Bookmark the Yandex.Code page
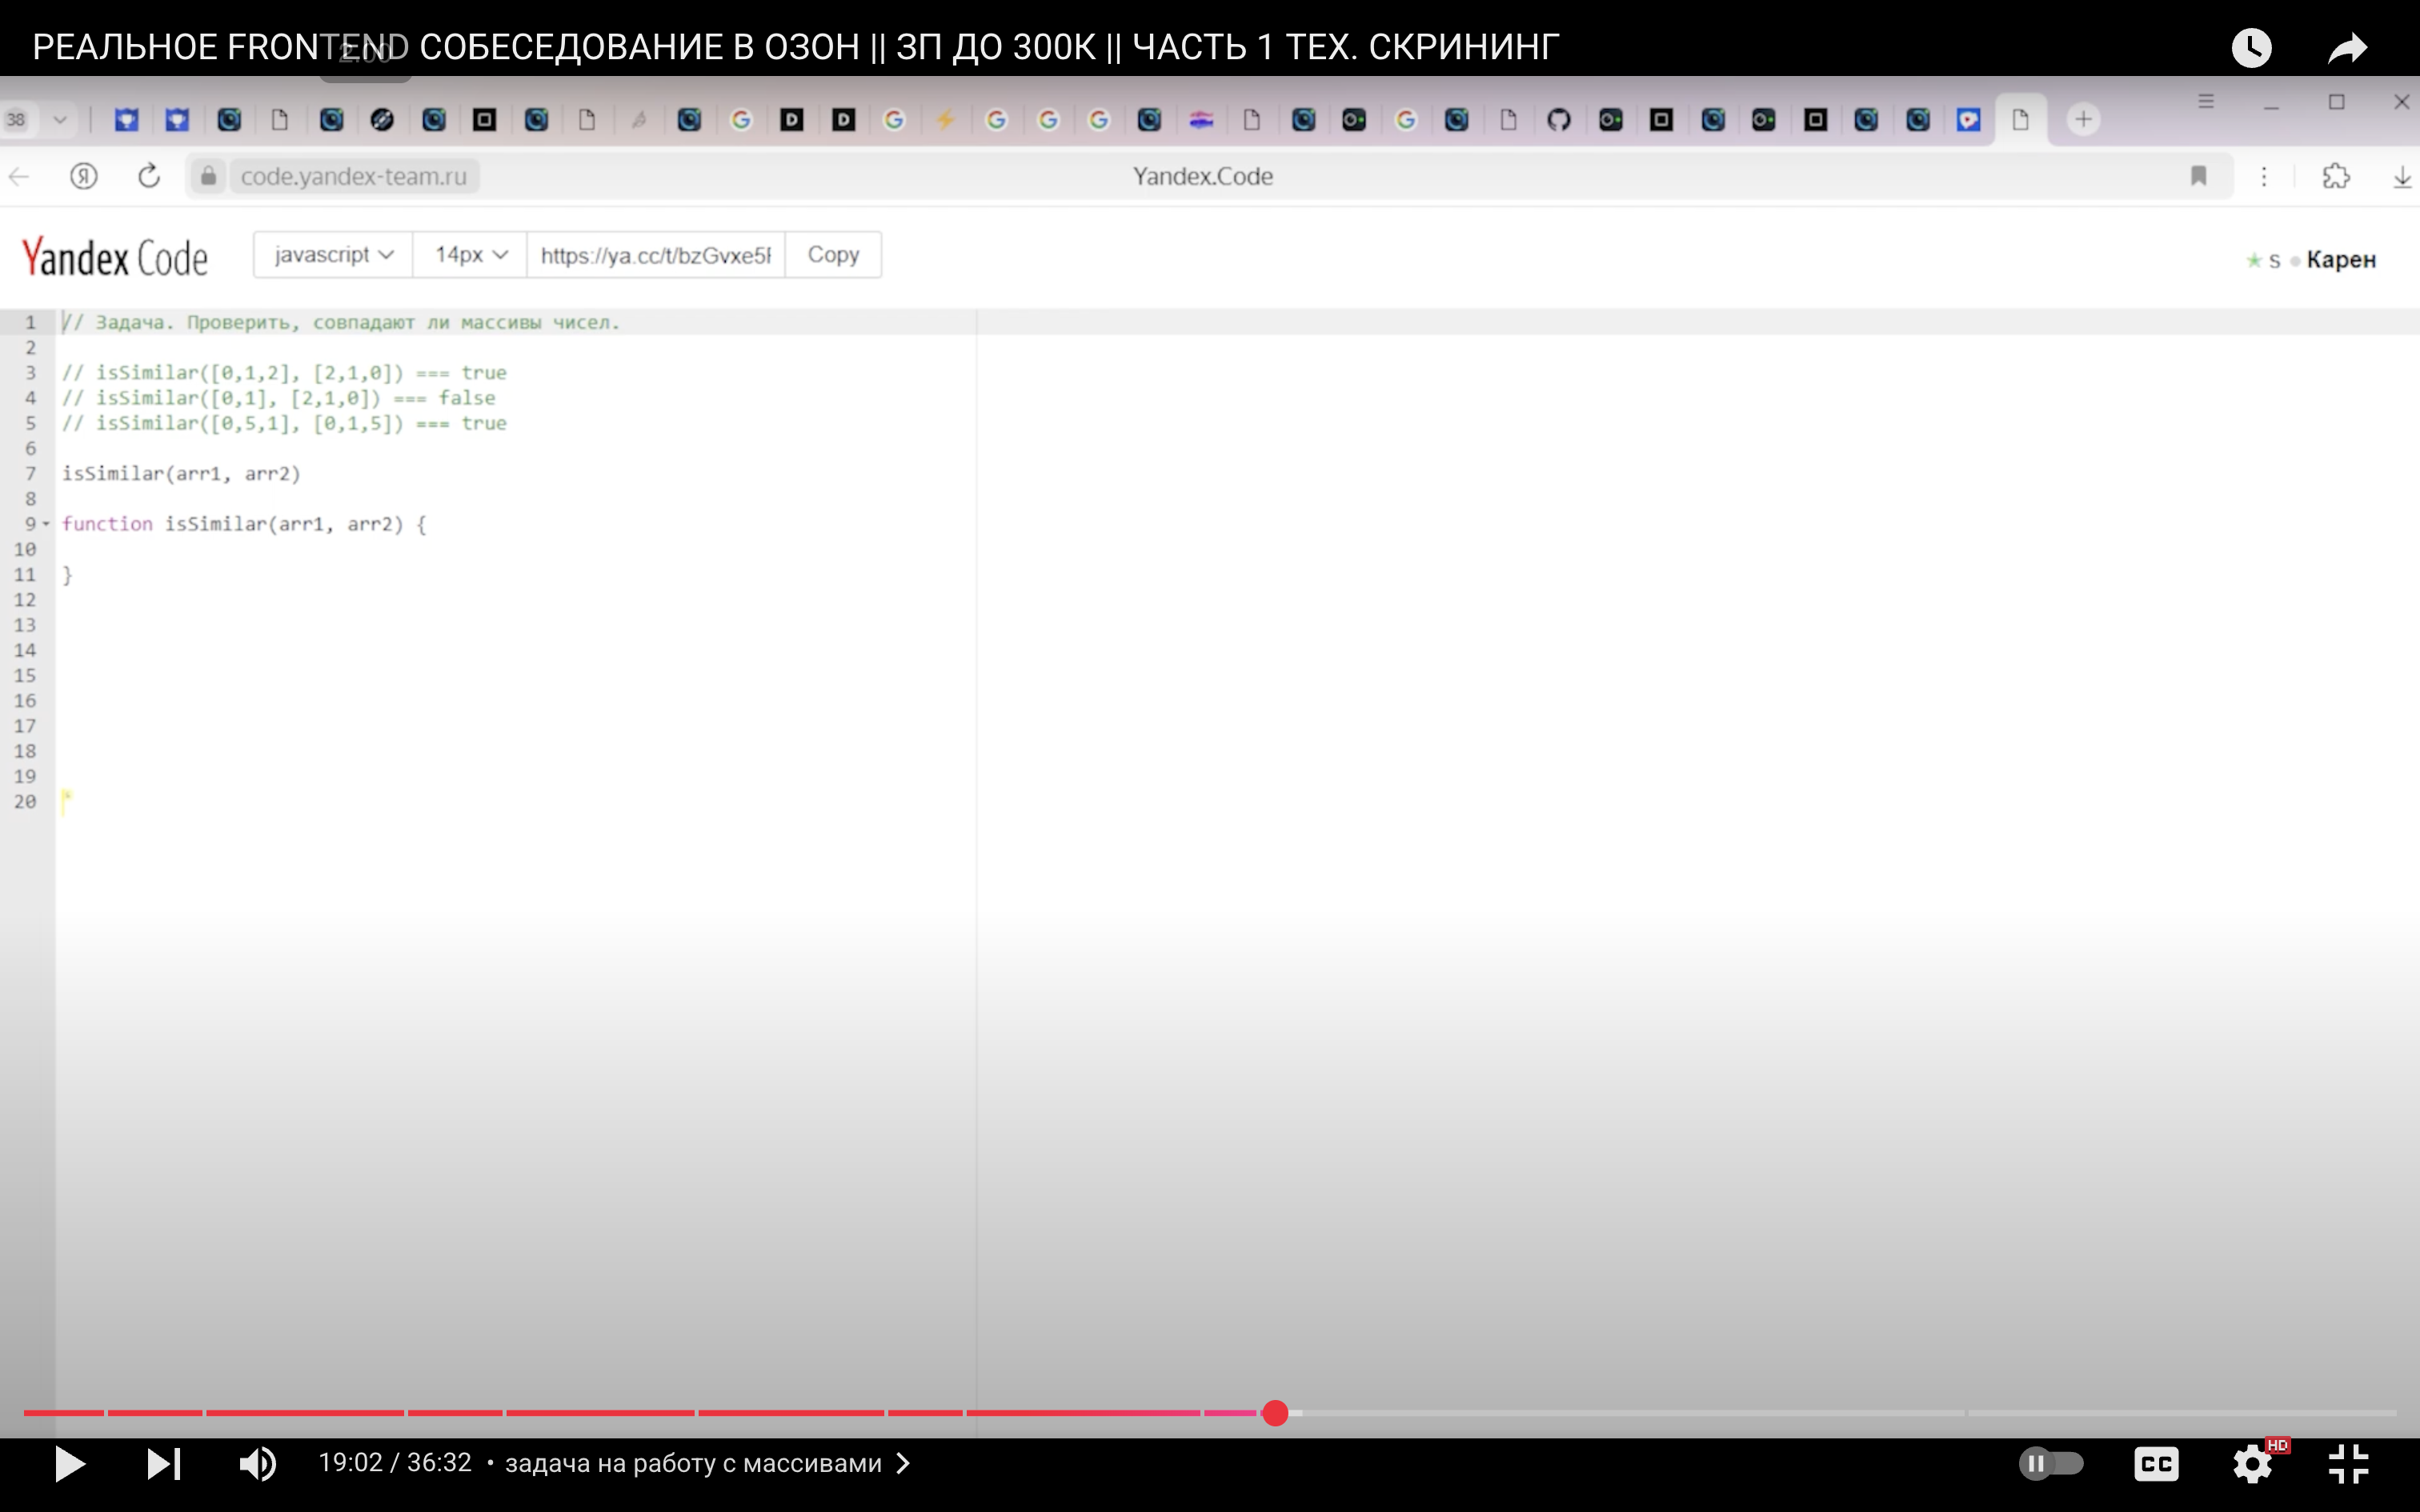Viewport: 2420px width, 1512px height. [x=2198, y=177]
